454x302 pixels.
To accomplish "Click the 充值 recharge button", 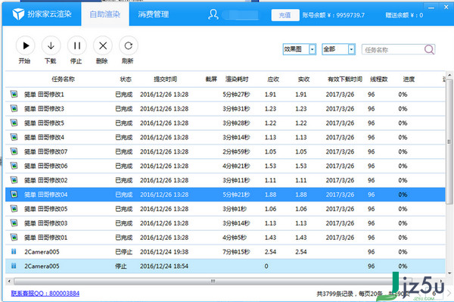I will [x=285, y=15].
